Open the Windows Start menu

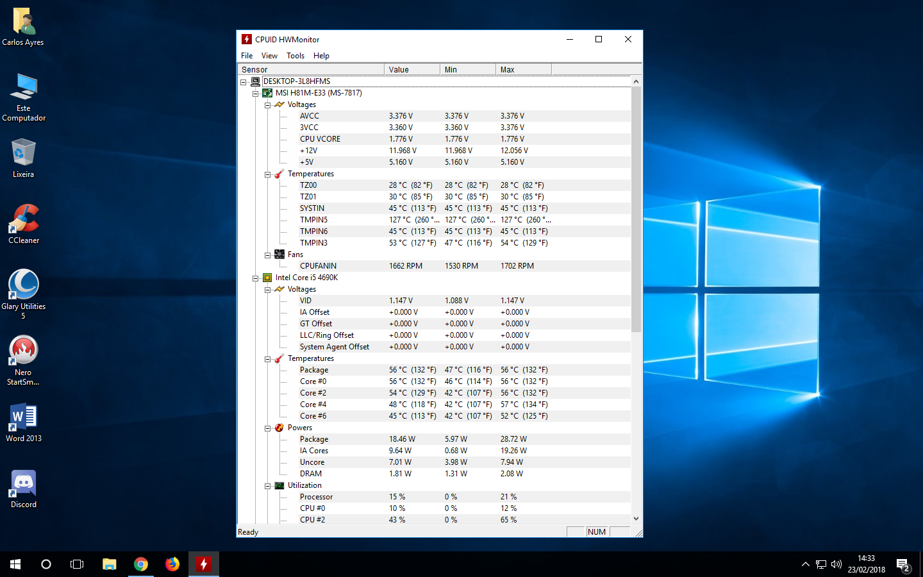[15, 564]
